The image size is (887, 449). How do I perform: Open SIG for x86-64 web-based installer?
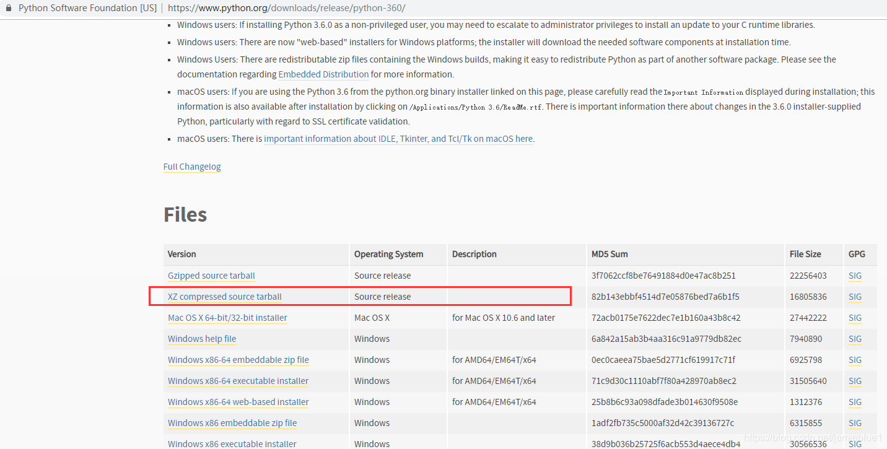pyautogui.click(x=855, y=402)
